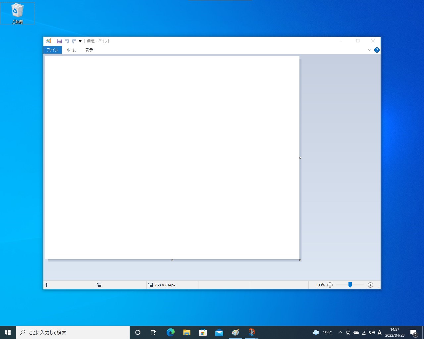Switch to the 表示 ribbon tab
This screenshot has height=339, width=424.
(88, 50)
